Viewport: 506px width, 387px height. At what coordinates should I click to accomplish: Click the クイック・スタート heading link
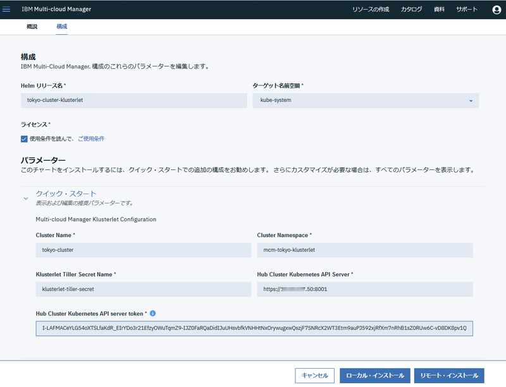[x=66, y=193]
